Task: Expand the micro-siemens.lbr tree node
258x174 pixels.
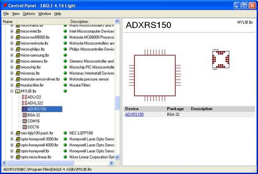Action: [x=12, y=61]
